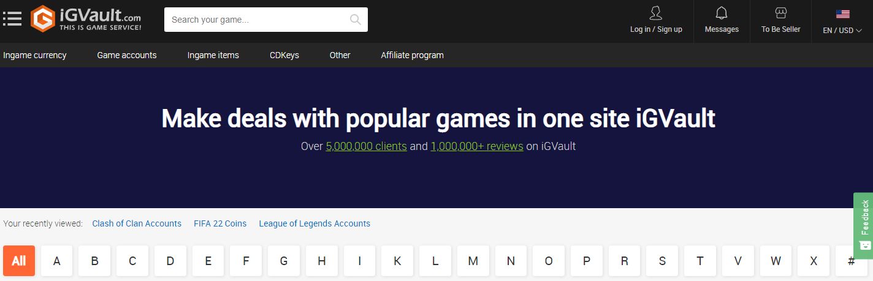Click the iGVault logo

click(86, 19)
